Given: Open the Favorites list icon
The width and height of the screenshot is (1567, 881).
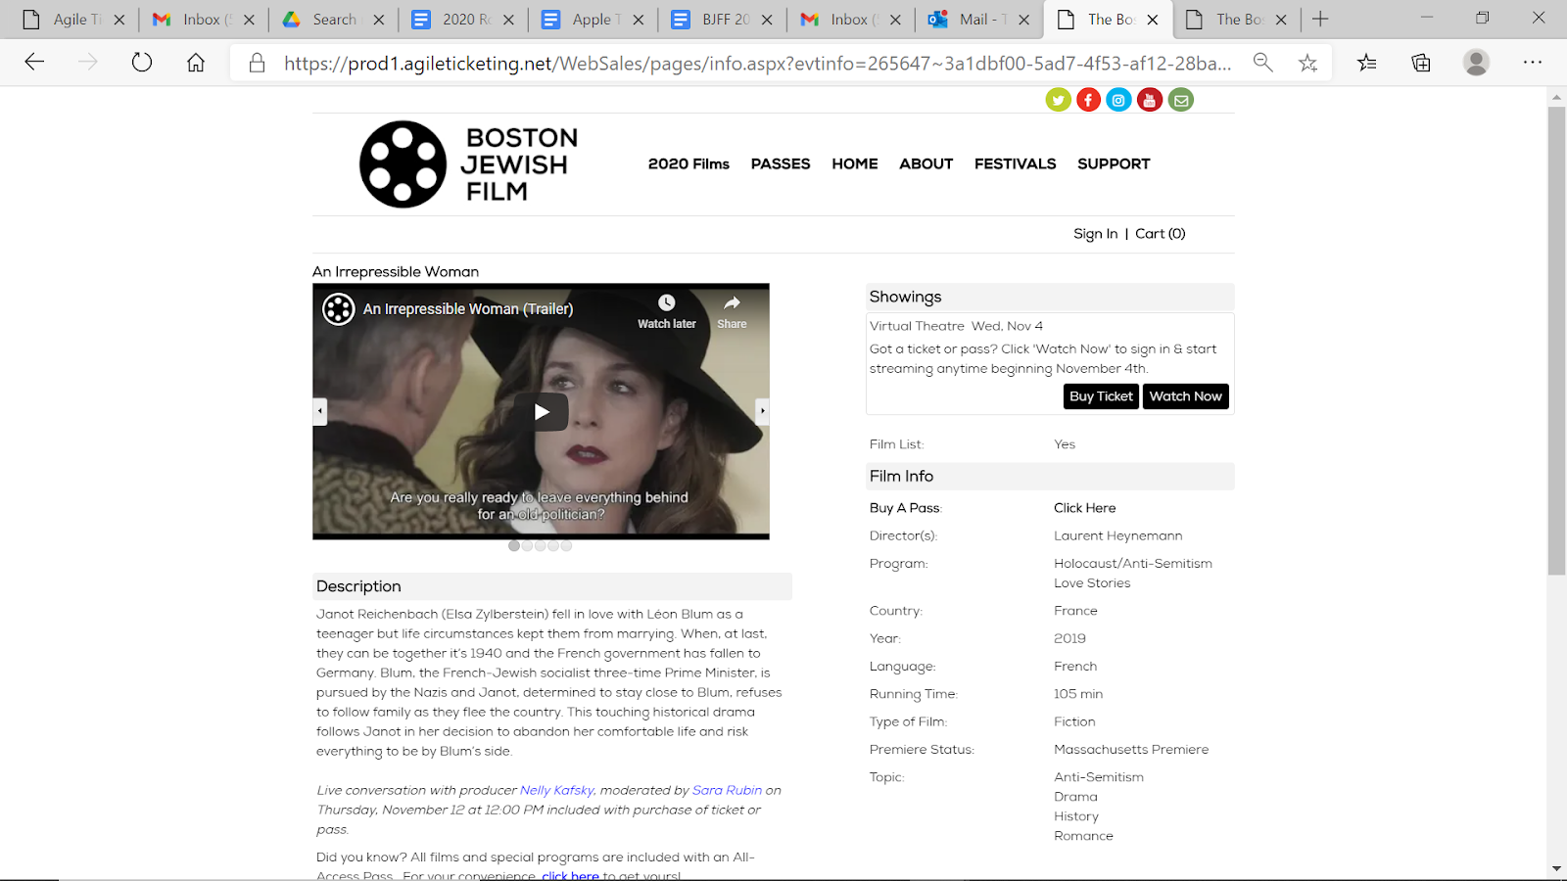Looking at the screenshot, I should [1367, 63].
